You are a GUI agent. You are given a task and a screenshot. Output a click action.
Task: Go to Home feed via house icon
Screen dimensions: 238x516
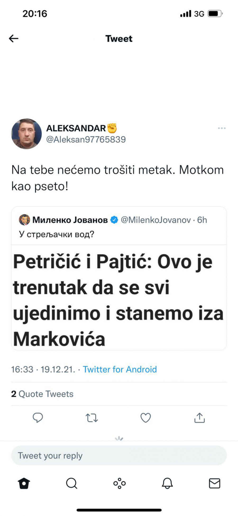pos(24,483)
